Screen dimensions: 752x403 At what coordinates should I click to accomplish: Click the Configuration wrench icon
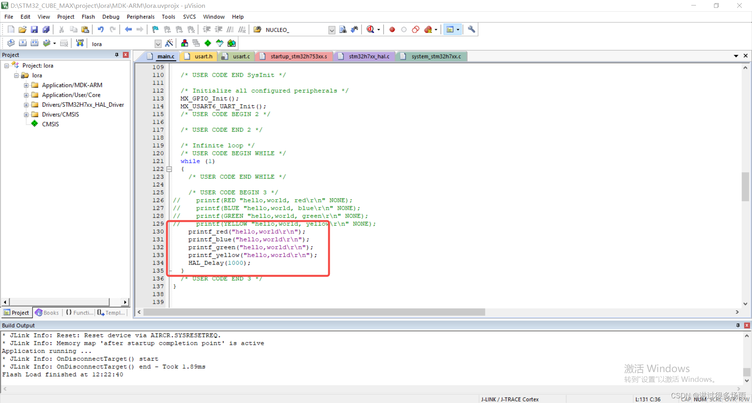(471, 29)
